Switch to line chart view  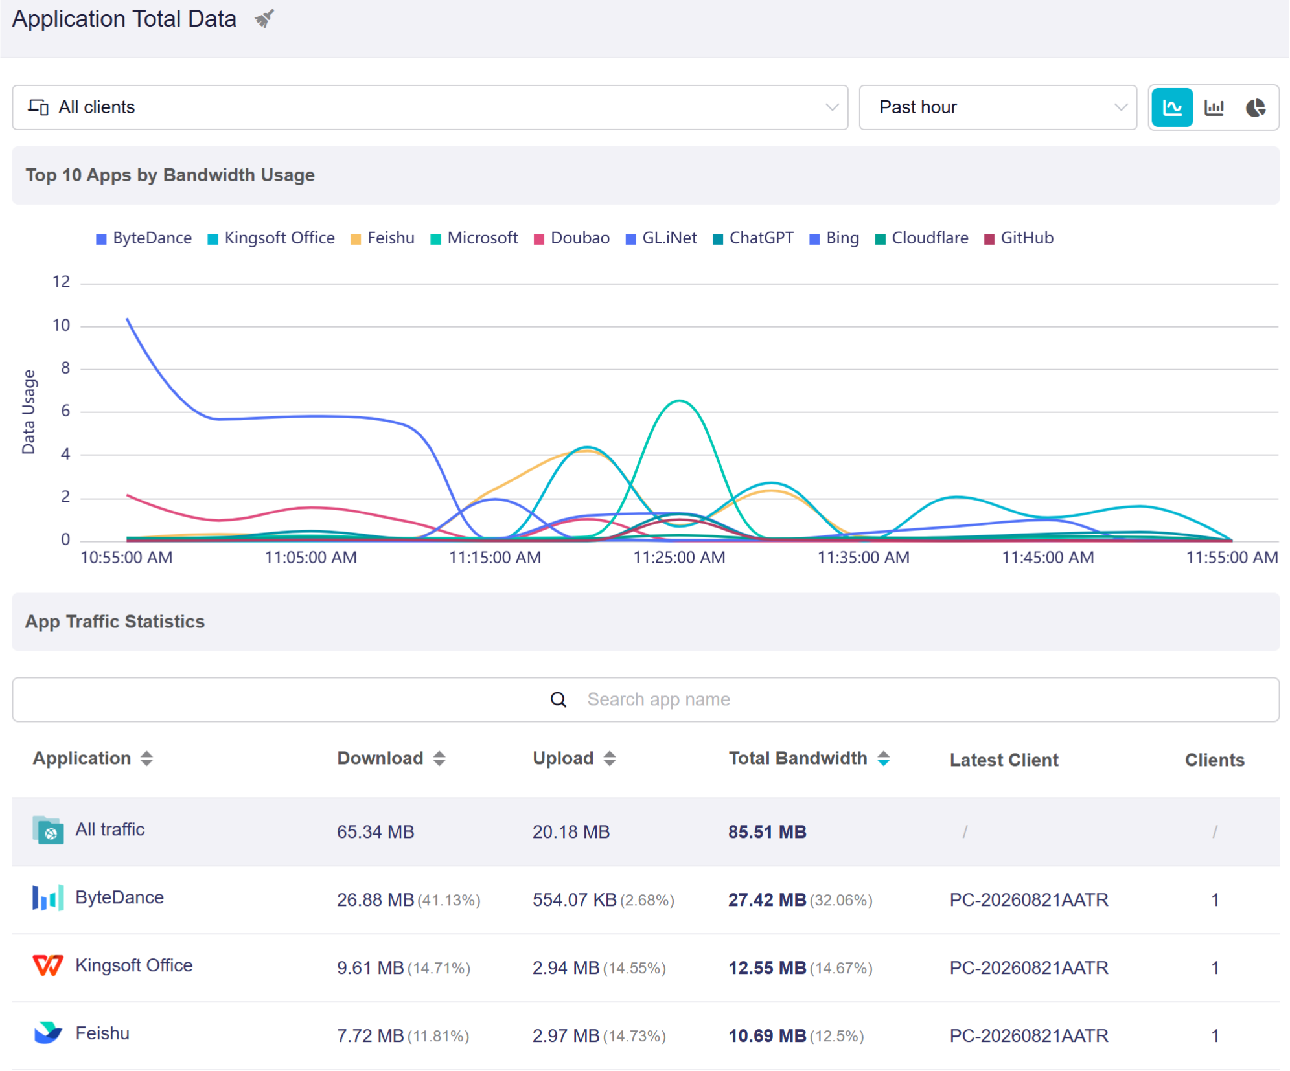coord(1172,107)
